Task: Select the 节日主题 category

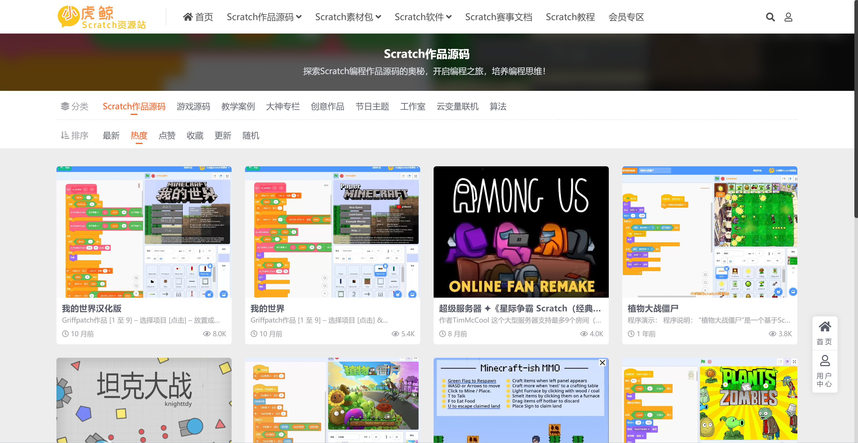Action: (372, 106)
